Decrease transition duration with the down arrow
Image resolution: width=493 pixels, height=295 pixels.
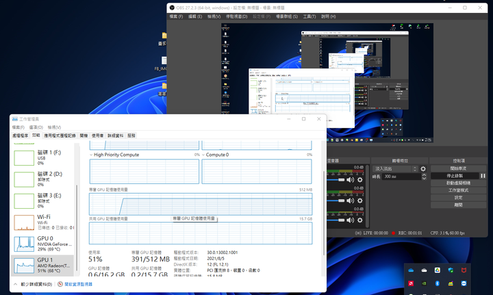(424, 179)
